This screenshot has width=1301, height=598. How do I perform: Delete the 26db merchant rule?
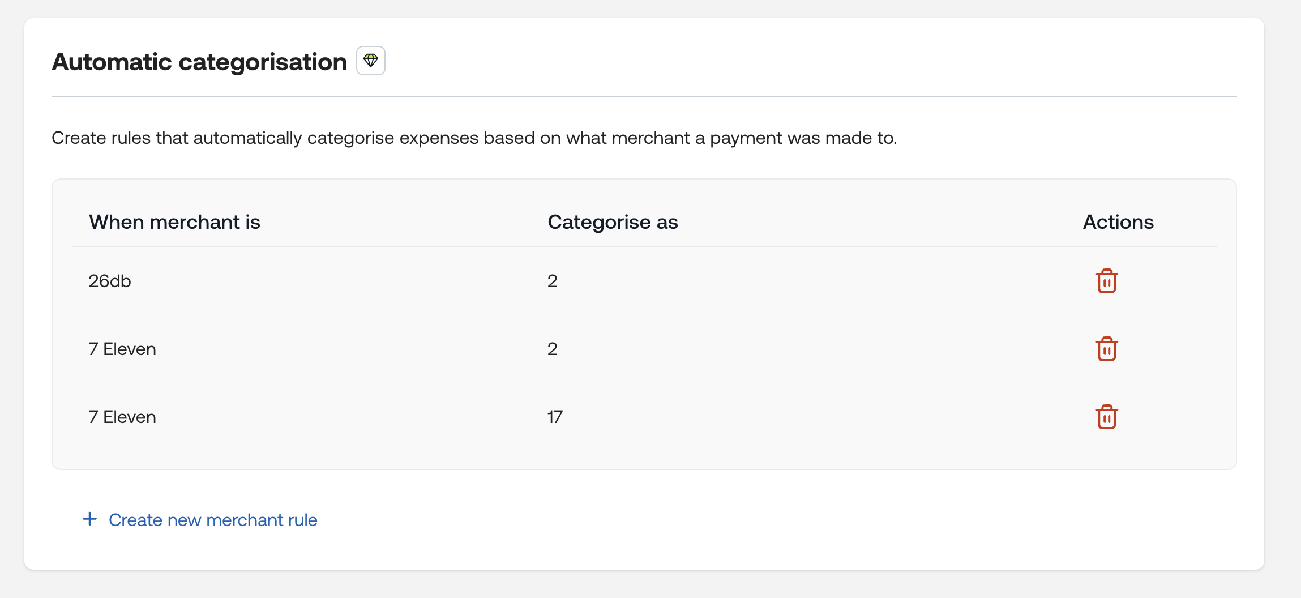coord(1106,281)
